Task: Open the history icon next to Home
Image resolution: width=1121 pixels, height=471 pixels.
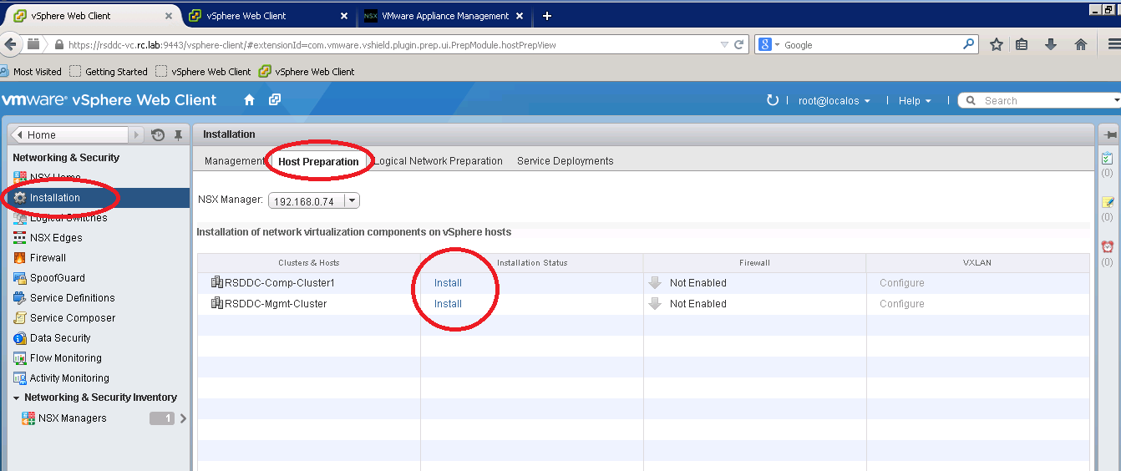Action: click(x=158, y=135)
